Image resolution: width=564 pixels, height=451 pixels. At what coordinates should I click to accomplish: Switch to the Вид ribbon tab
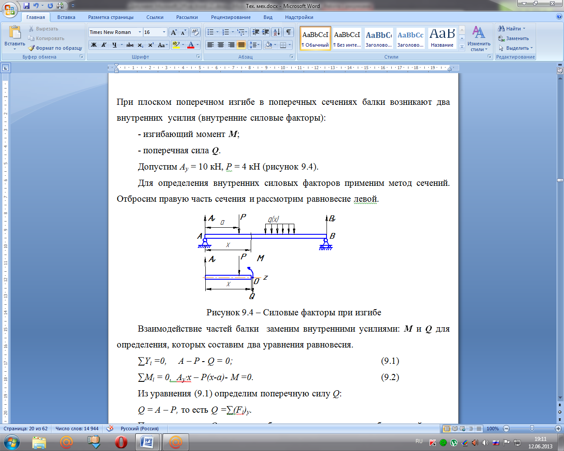pos(268,17)
